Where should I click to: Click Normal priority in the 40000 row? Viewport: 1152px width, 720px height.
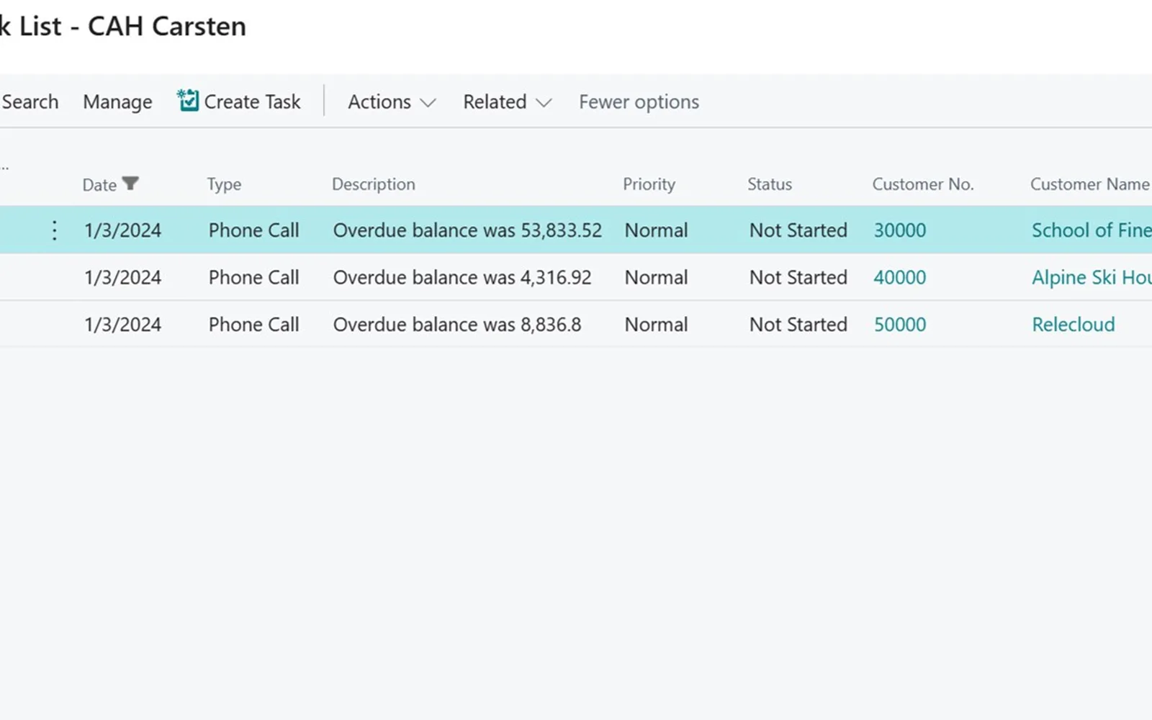point(656,277)
